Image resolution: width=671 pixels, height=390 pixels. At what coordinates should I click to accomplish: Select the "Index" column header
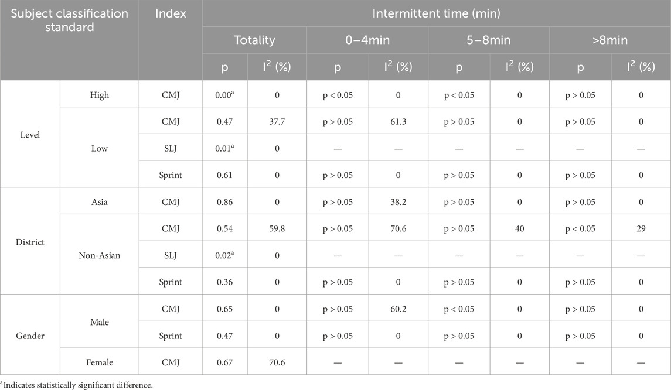click(x=171, y=14)
